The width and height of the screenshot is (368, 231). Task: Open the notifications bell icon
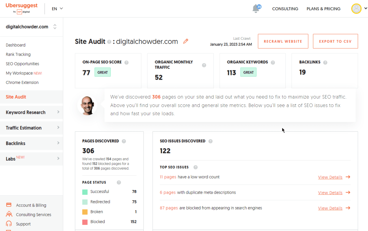point(256,9)
